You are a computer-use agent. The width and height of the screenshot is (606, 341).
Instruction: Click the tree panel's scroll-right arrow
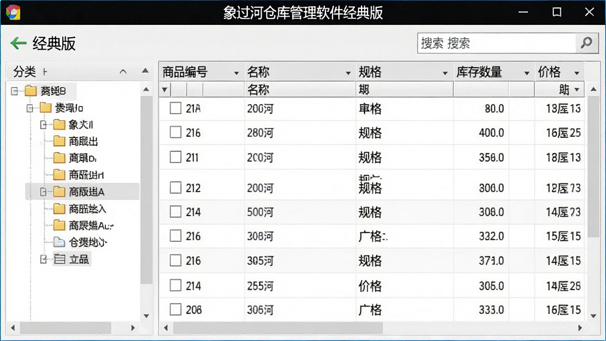click(133, 328)
